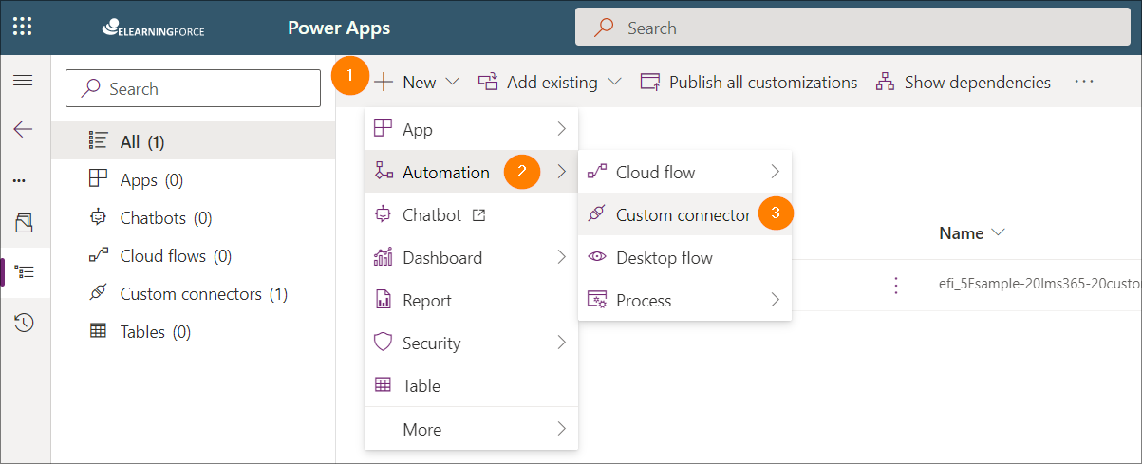This screenshot has height=464, width=1142.
Task: Expand the Security submenu chevron
Action: tap(562, 342)
